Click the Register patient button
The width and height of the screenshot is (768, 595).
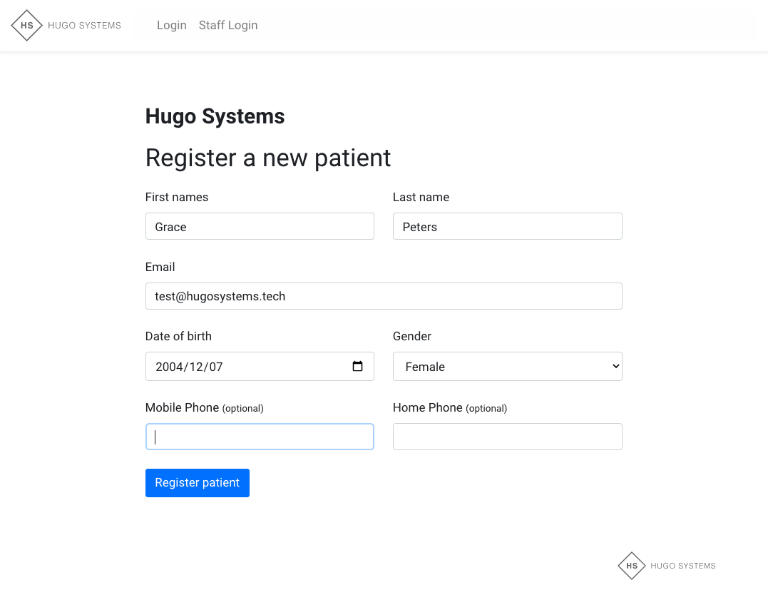pos(197,483)
